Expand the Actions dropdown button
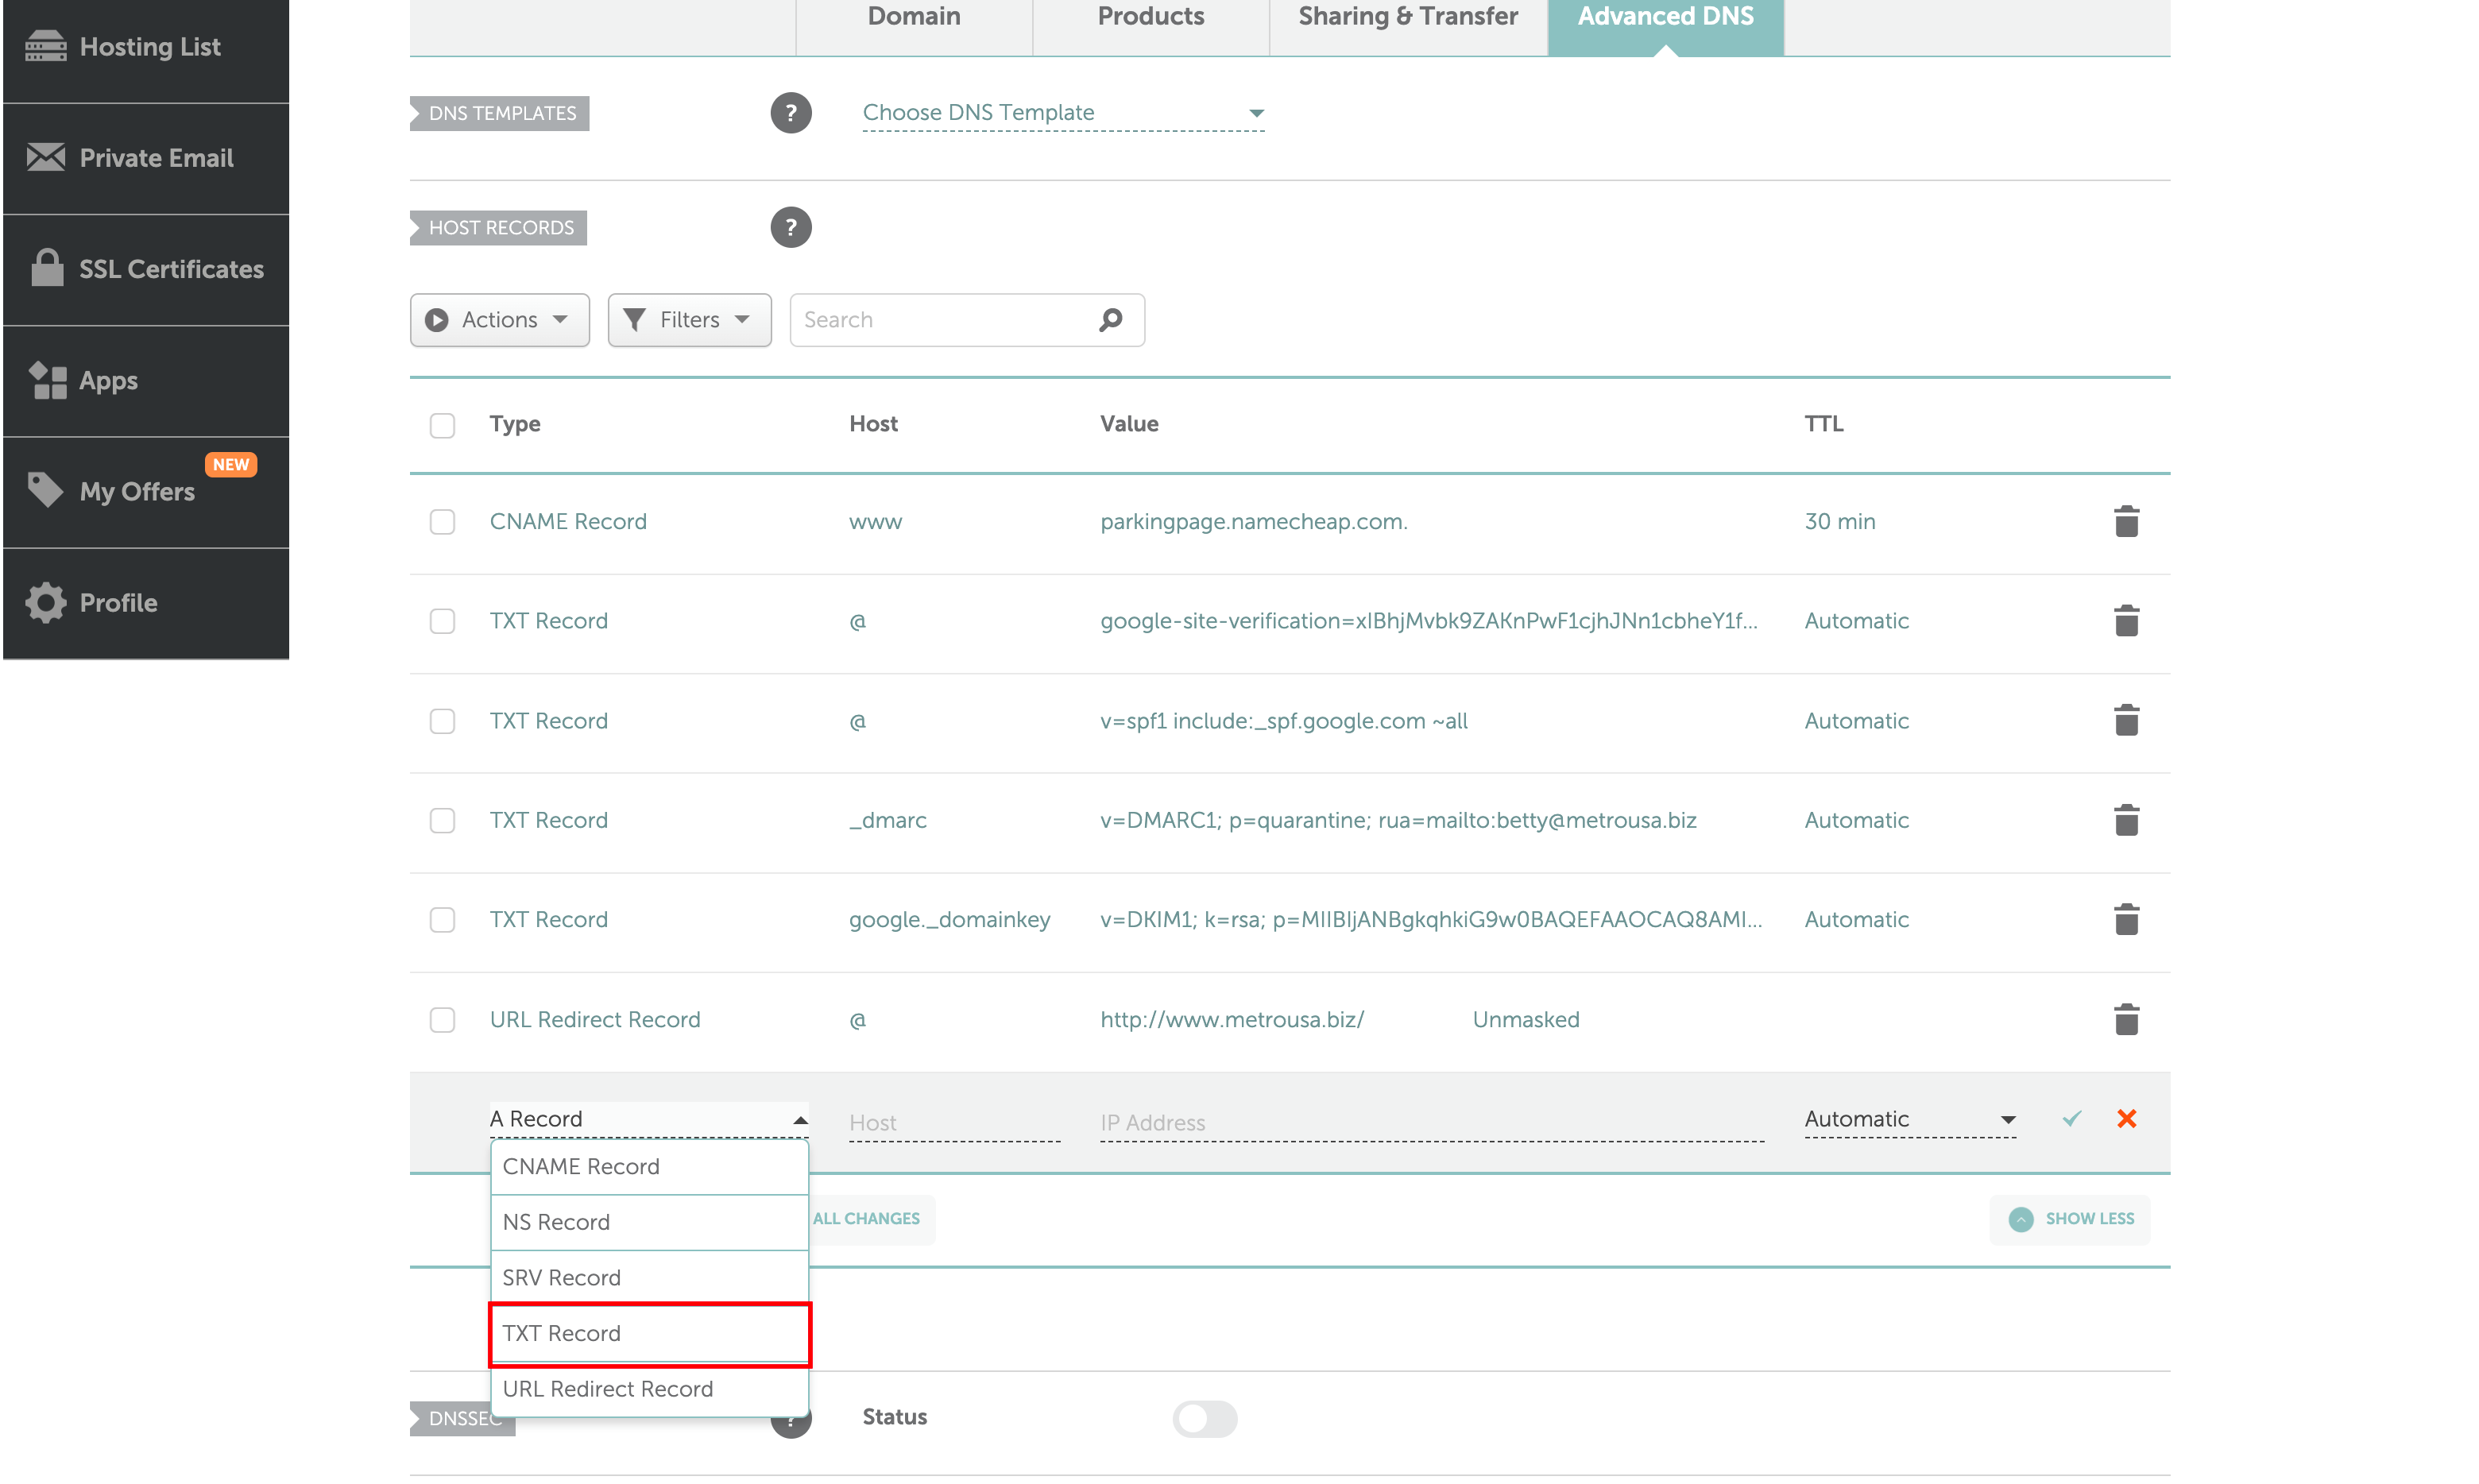This screenshot has width=2479, height=1484. [499, 320]
